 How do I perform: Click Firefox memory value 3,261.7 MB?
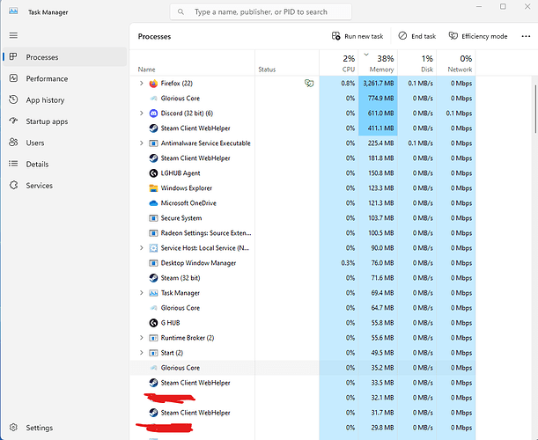tap(379, 84)
